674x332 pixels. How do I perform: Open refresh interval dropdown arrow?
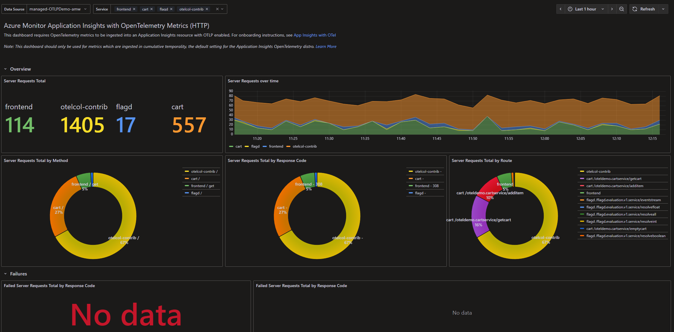click(x=663, y=9)
